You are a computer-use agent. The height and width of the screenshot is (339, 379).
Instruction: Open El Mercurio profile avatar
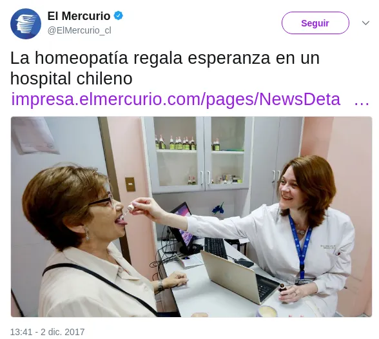coord(26,24)
